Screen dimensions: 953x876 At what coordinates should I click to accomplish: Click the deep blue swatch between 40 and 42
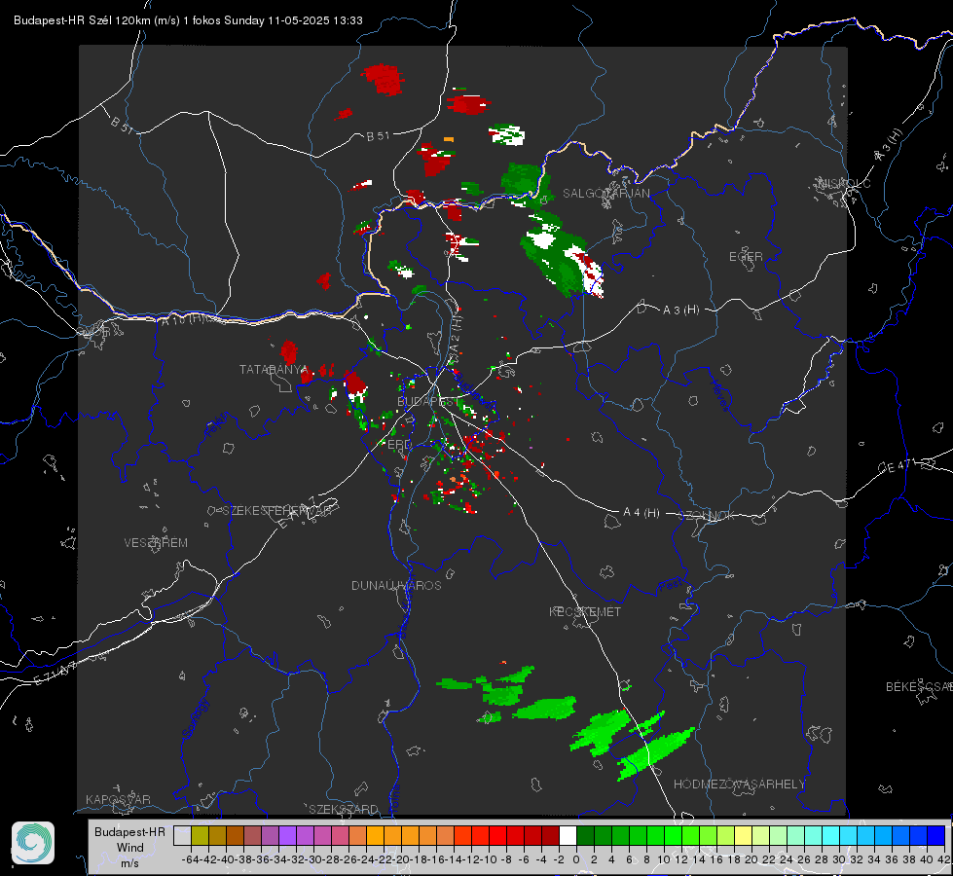pyautogui.click(x=935, y=835)
